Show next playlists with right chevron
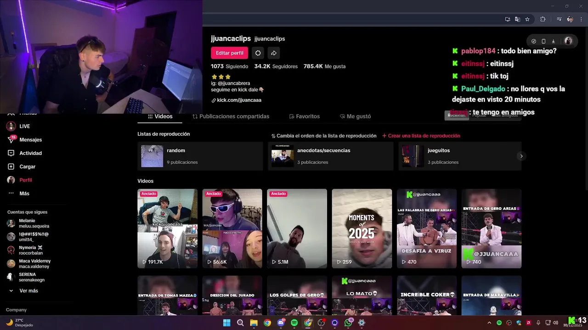The width and height of the screenshot is (588, 330). tap(521, 156)
